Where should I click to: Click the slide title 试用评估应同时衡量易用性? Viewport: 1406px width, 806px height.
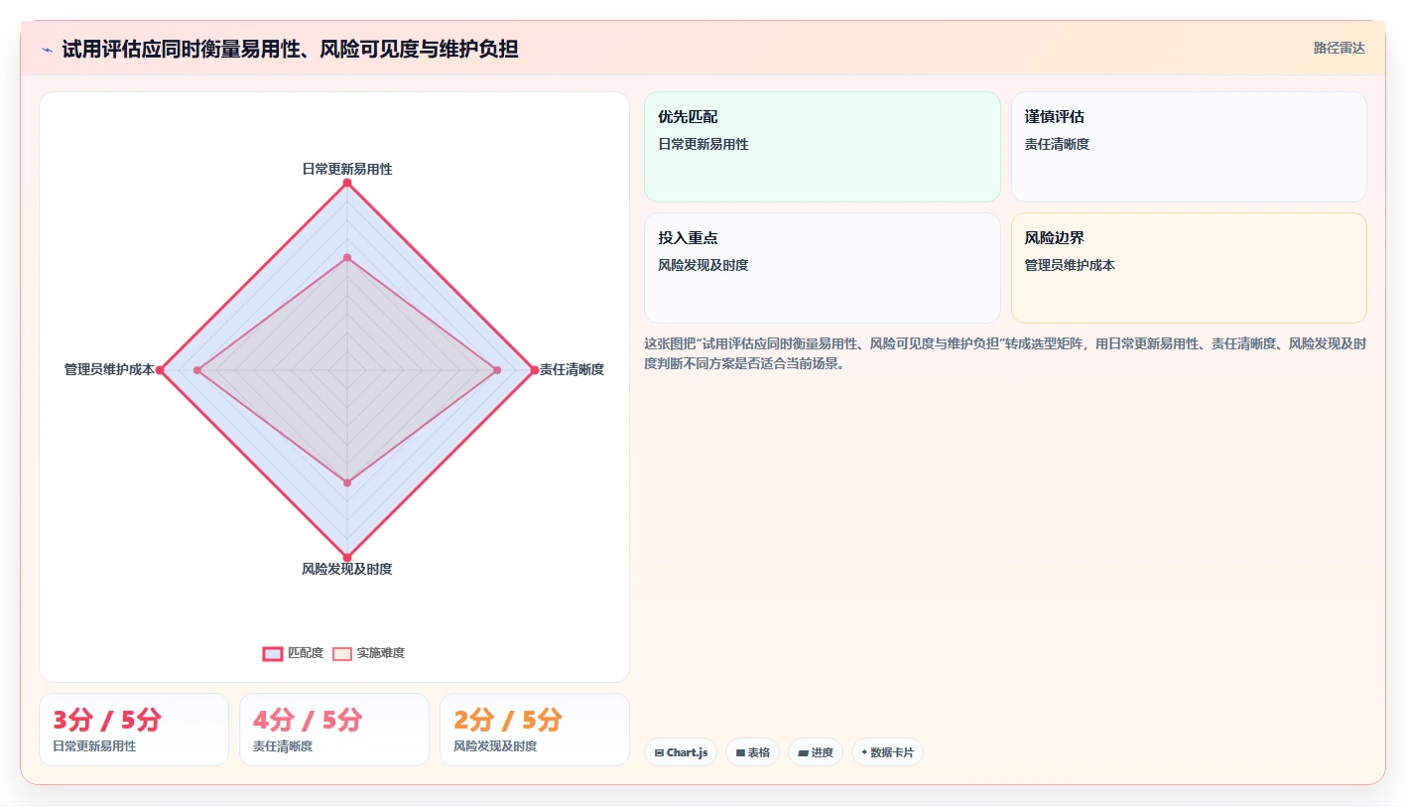(290, 49)
